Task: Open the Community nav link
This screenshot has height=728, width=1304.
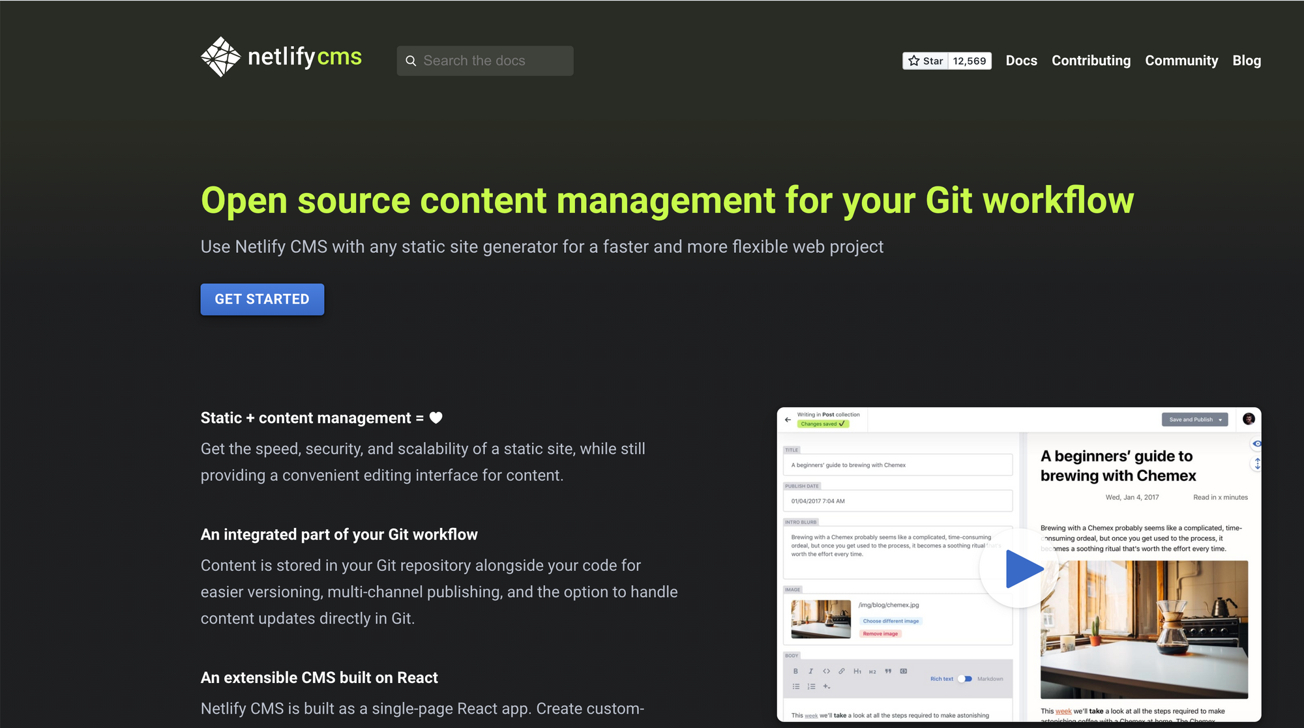Action: (1181, 61)
